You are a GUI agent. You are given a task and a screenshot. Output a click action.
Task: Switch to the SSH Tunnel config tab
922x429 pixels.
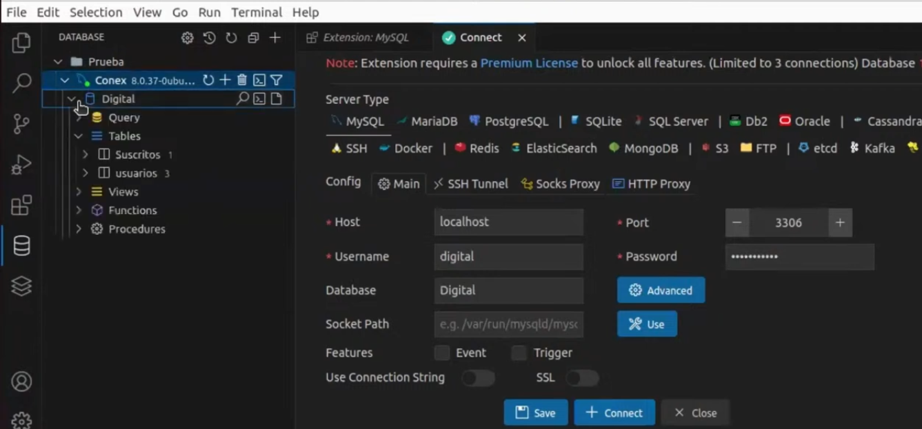coord(471,184)
